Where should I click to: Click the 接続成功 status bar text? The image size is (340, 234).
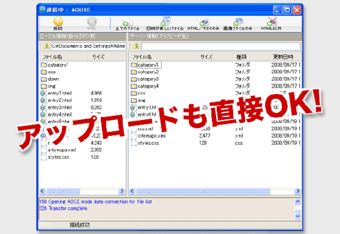80,225
